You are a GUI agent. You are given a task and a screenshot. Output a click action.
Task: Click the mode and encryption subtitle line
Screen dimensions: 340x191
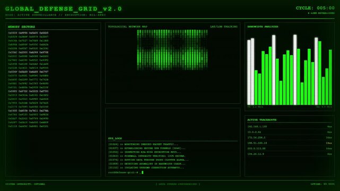click(56, 15)
